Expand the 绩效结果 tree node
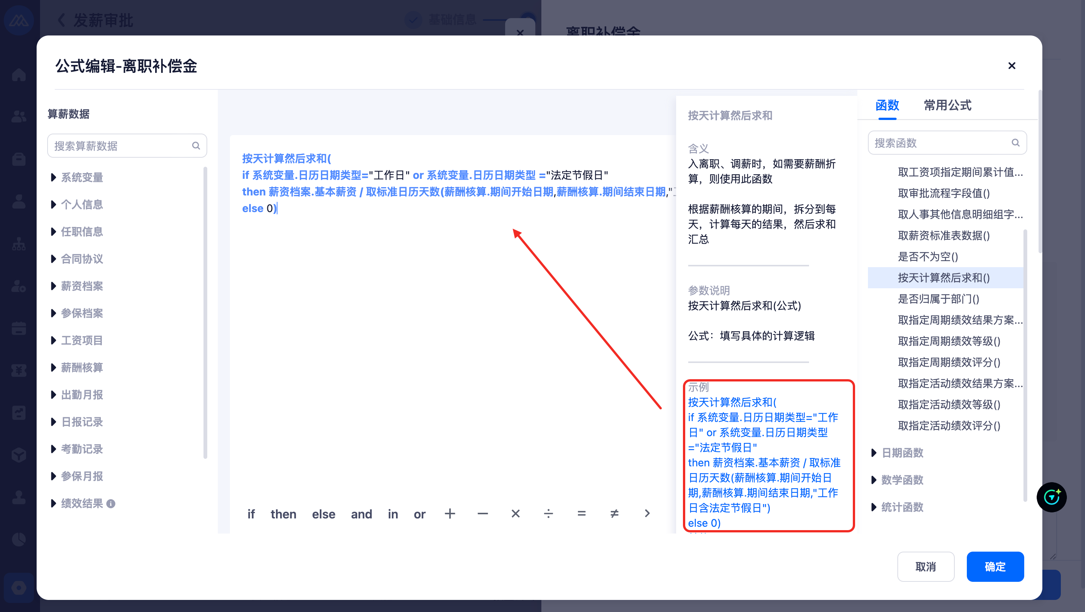 click(x=53, y=503)
